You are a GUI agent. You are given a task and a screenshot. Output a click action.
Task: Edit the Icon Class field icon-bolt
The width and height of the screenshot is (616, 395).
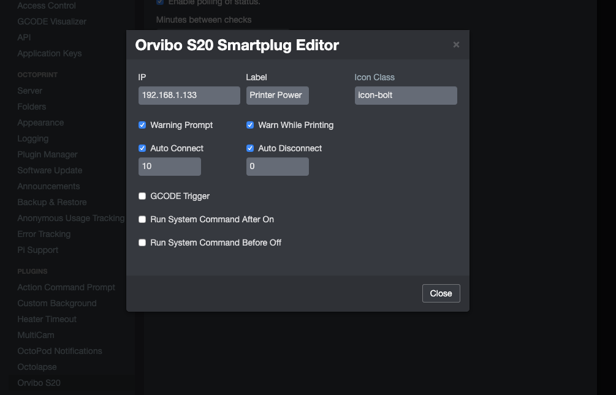pos(406,96)
